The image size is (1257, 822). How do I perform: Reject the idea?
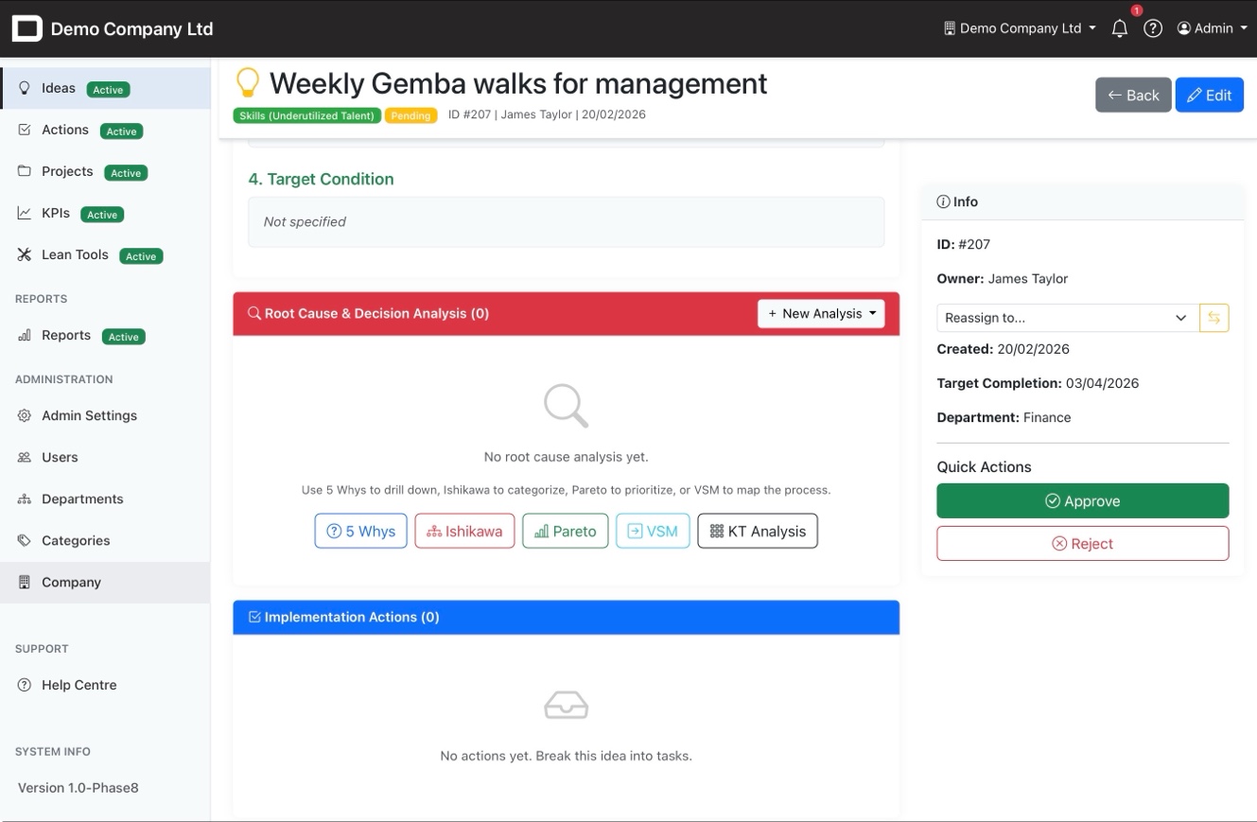coord(1082,544)
